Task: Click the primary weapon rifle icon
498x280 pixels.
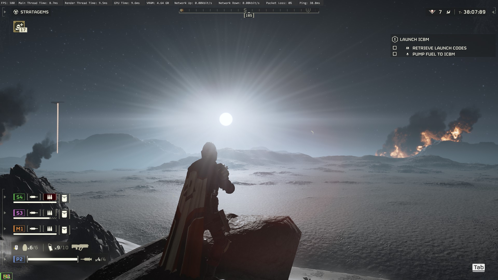Action: 80,247
